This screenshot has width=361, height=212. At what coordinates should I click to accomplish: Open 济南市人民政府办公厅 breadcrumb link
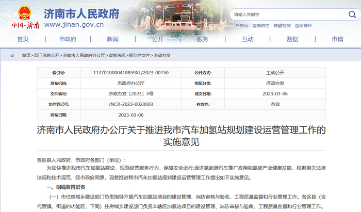(84, 55)
